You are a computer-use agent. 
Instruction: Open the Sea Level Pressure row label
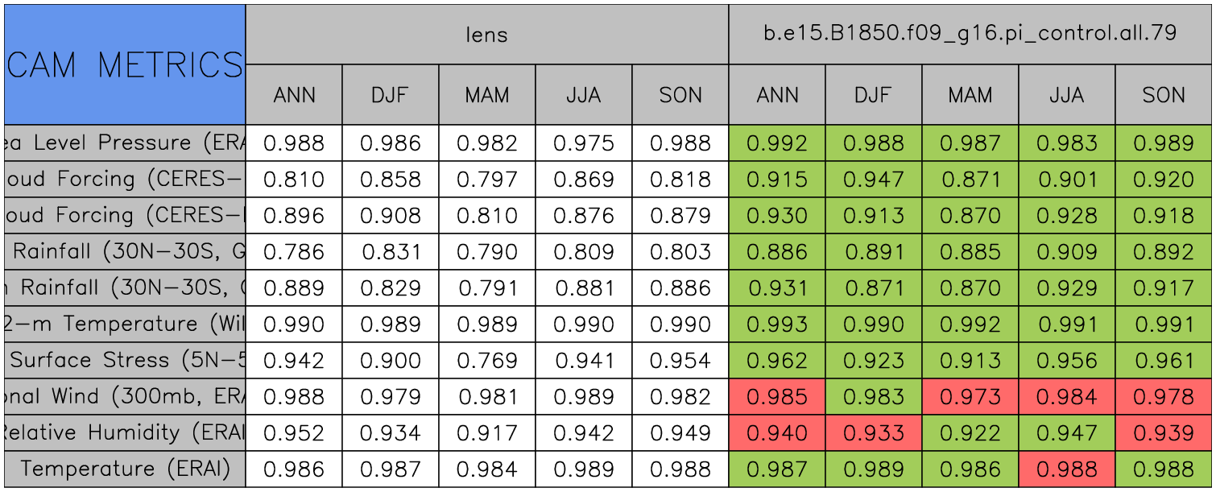pyautogui.click(x=125, y=143)
